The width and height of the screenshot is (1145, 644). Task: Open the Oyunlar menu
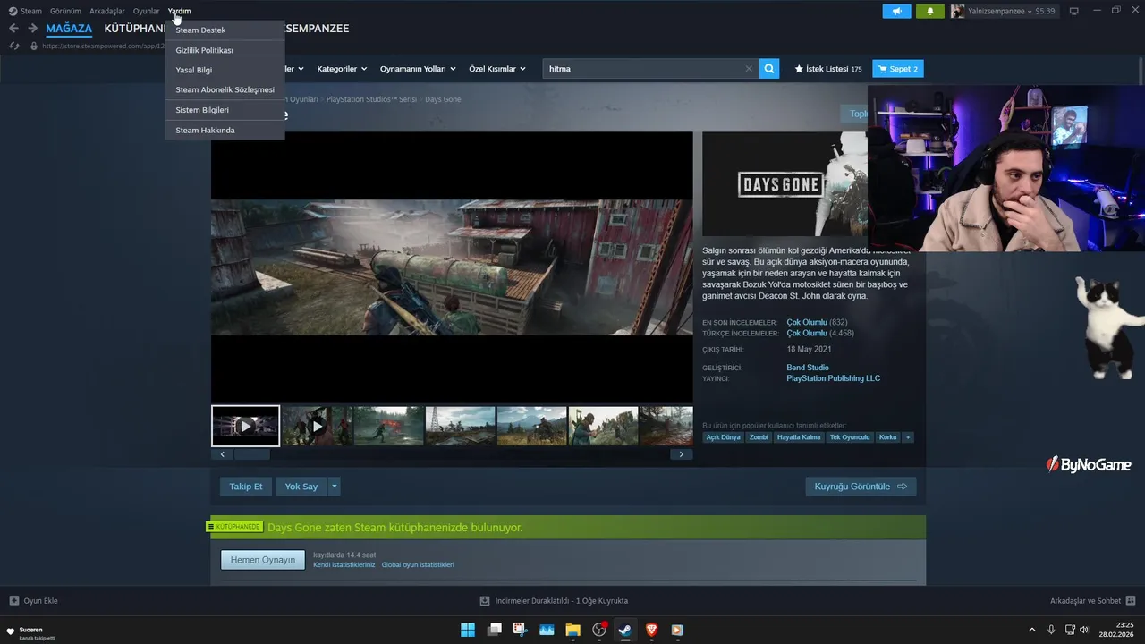point(147,11)
